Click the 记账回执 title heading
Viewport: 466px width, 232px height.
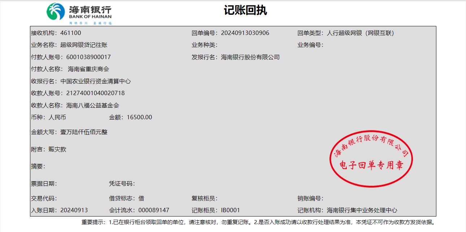pyautogui.click(x=245, y=10)
